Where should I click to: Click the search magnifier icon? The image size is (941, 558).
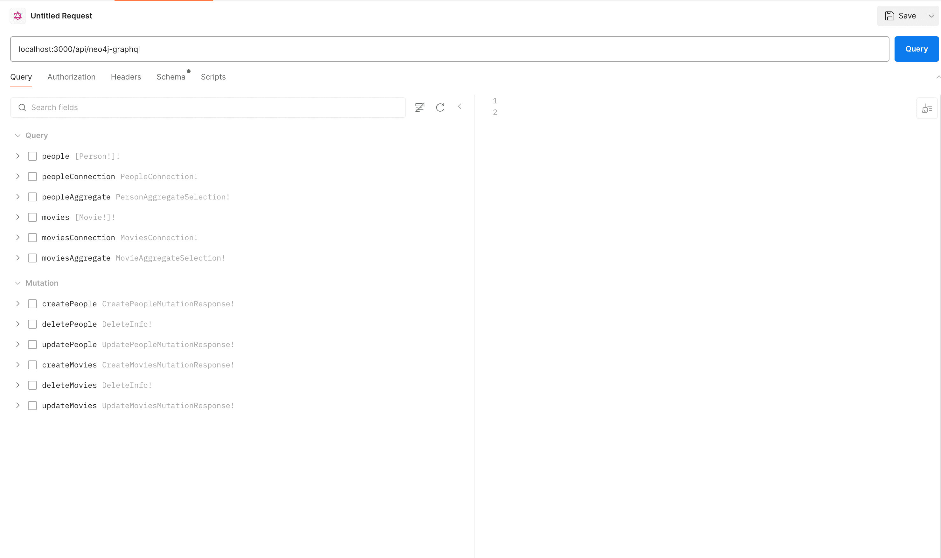pyautogui.click(x=22, y=108)
